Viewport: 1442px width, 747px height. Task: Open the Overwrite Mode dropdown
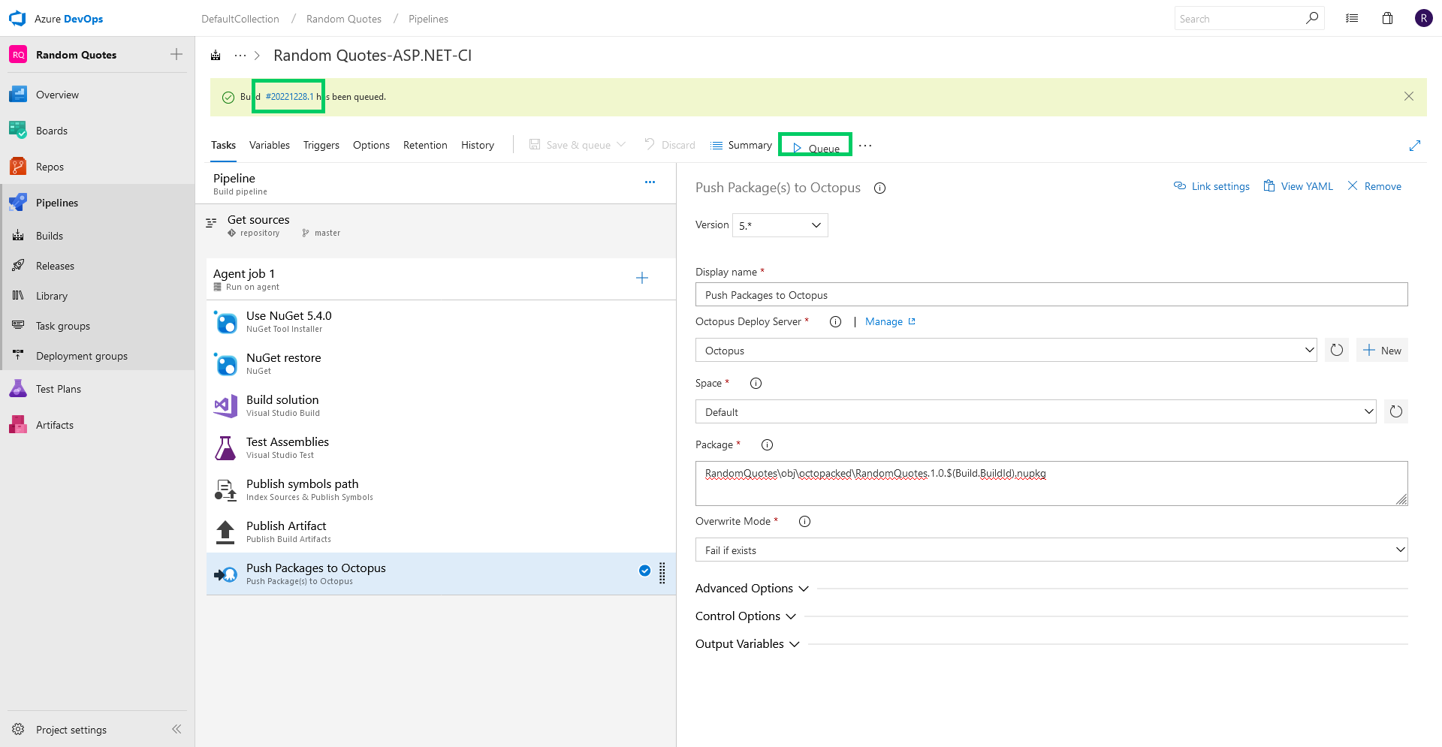(x=1051, y=550)
